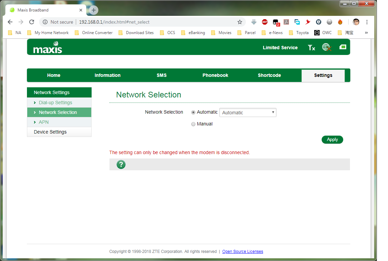Select the Settings tab
The width and height of the screenshot is (388, 261).
tap(323, 75)
